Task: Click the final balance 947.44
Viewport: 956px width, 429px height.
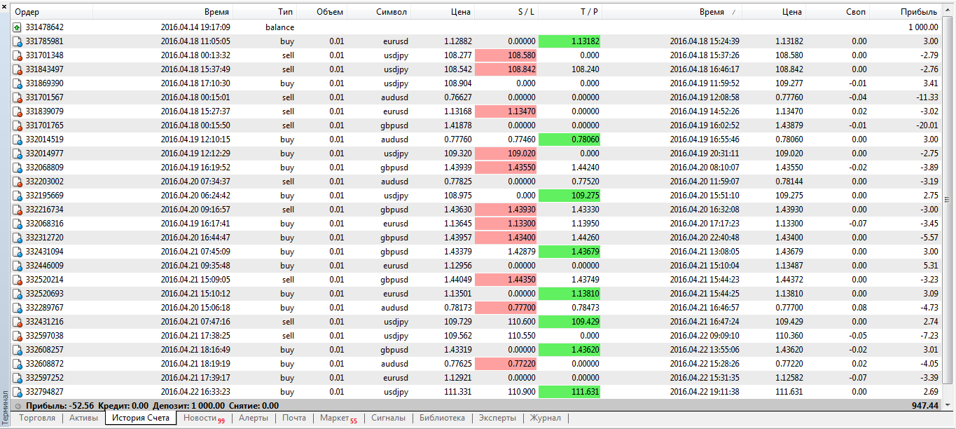Action: (924, 406)
